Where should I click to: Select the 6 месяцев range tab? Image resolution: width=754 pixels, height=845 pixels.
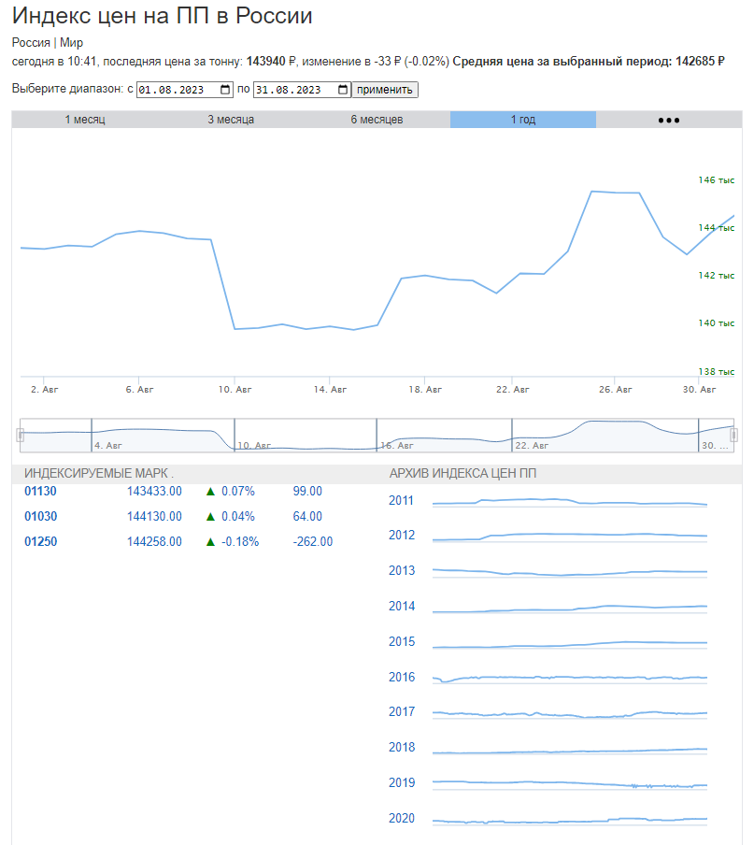[x=377, y=120]
